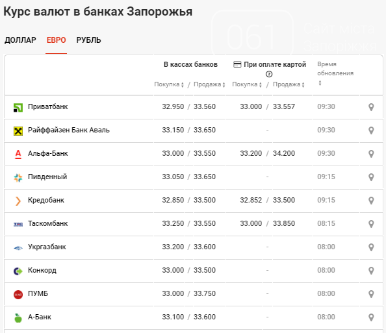Screen dimensions: 386x333
Task: Open map location for Кредобанк
Action: click(x=371, y=201)
